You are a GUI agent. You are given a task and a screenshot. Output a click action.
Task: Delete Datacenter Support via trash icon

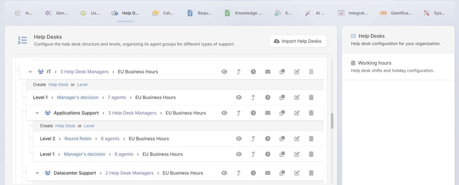[x=311, y=173]
